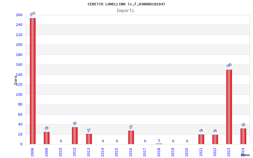Click the 2006 bar with value 253
The width and height of the screenshot is (253, 158).
33,81
